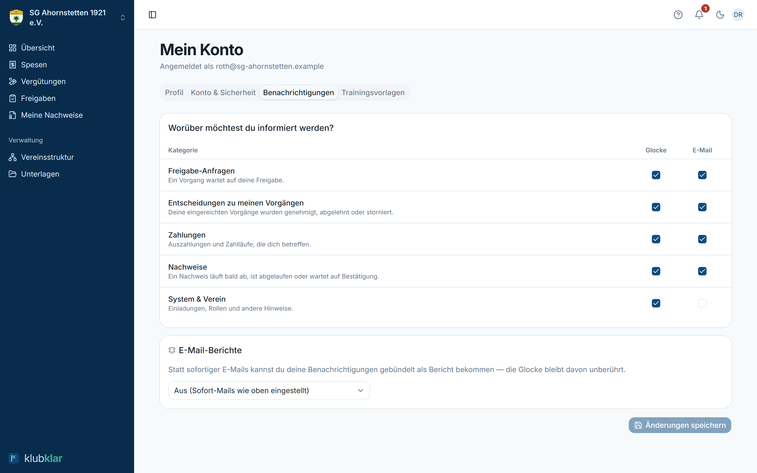757x473 pixels.
Task: Open Freigaben in the sidebar
Action: (67, 98)
